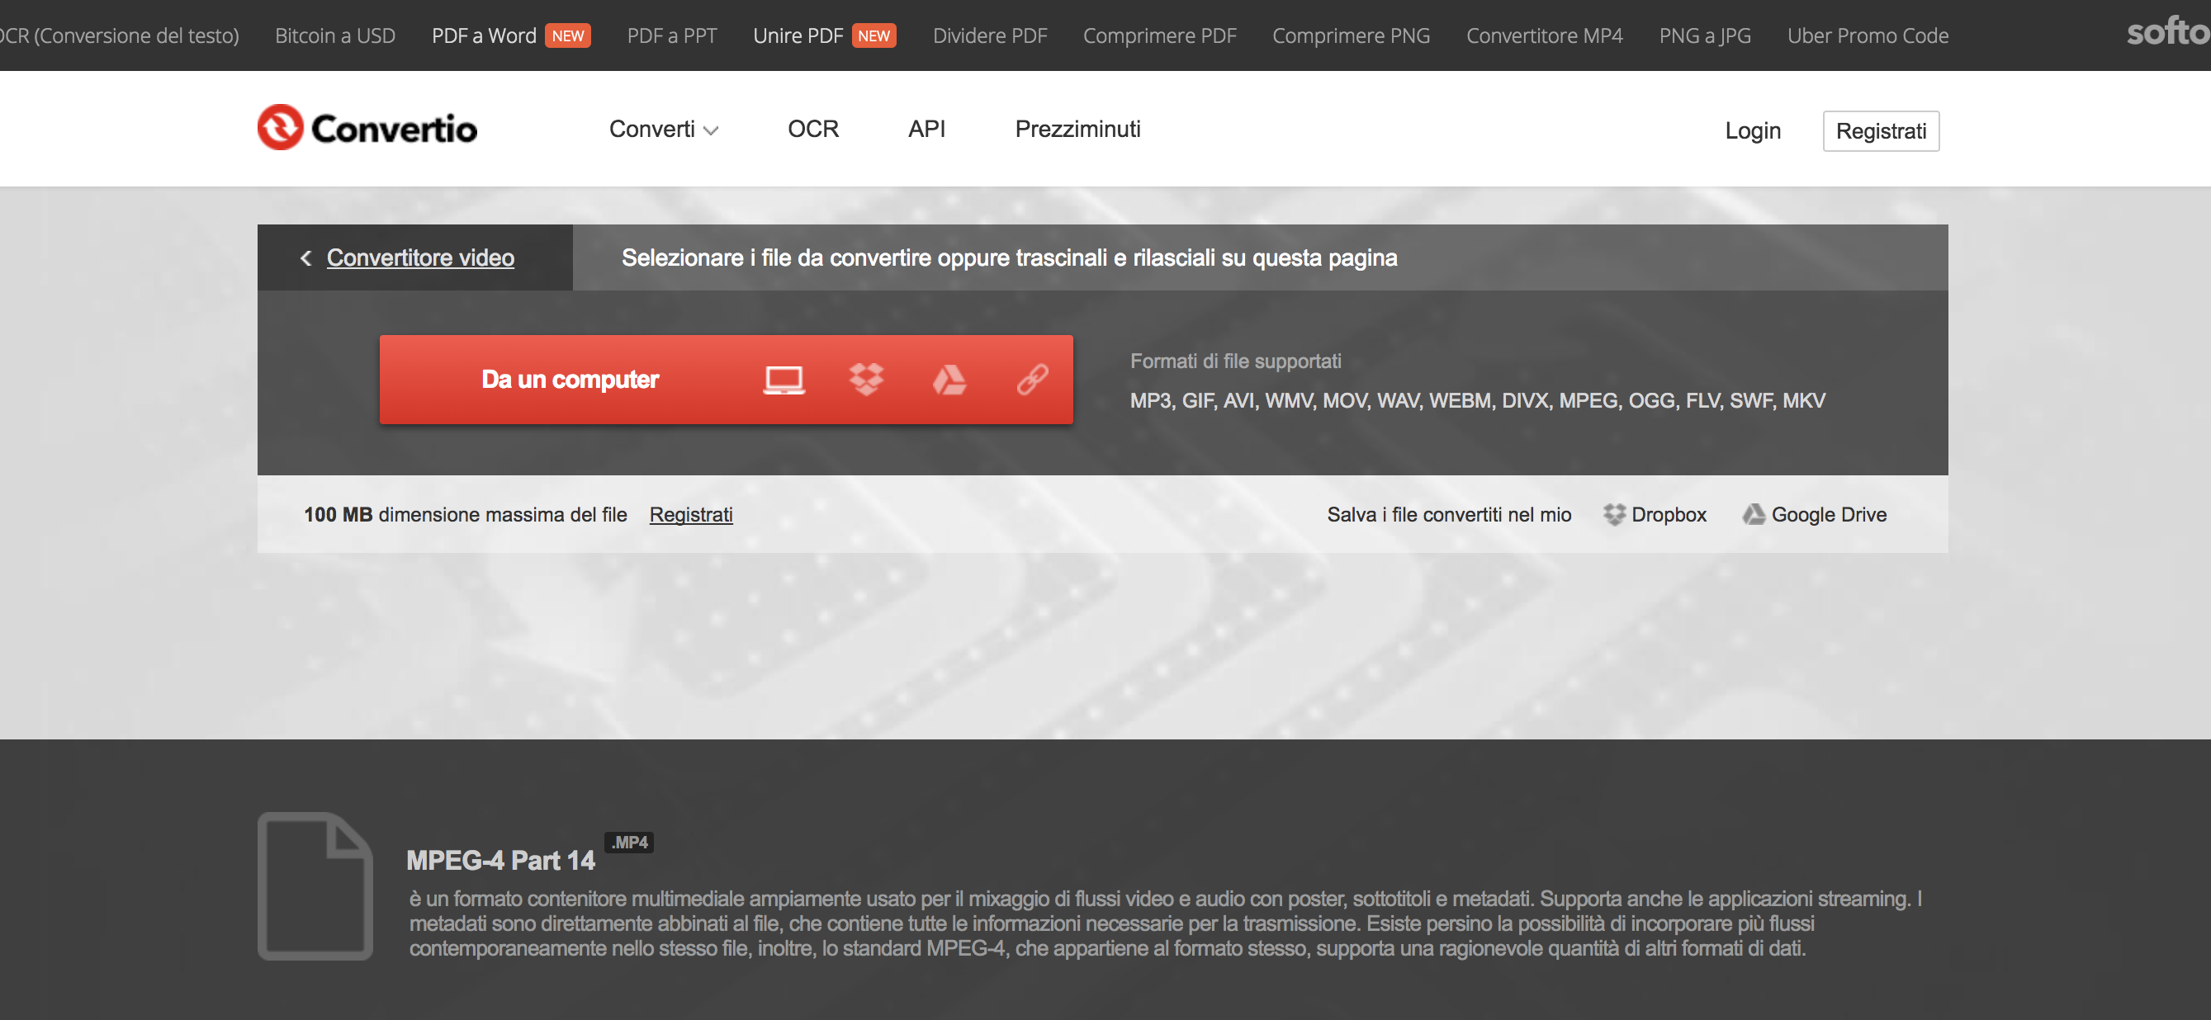Open PDF a PPT in top bar
Image resolution: width=2211 pixels, height=1020 pixels.
672,35
